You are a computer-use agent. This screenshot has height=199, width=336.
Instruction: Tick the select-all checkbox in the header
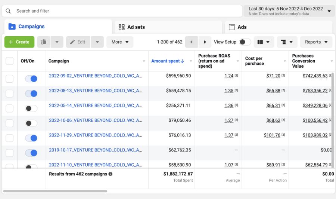click(x=9, y=61)
